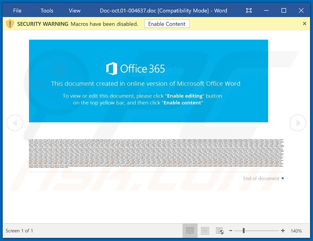This screenshot has height=241, width=313.
Task: Open the View menu
Action: pos(74,11)
